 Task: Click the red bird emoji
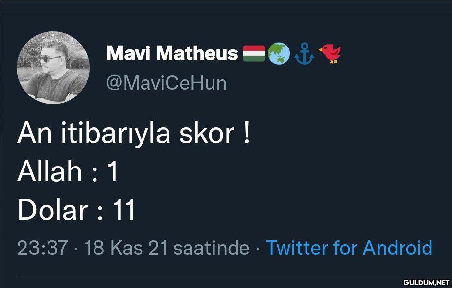[x=330, y=53]
